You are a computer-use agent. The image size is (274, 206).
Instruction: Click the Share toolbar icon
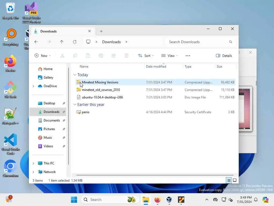(113, 56)
